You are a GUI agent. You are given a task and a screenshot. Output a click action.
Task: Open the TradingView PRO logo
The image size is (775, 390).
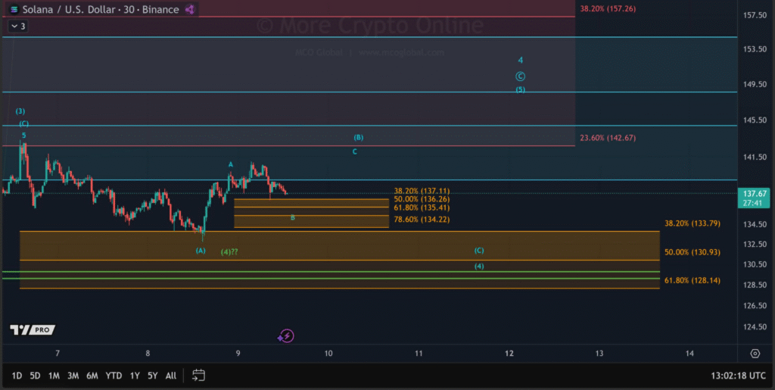[x=33, y=329]
